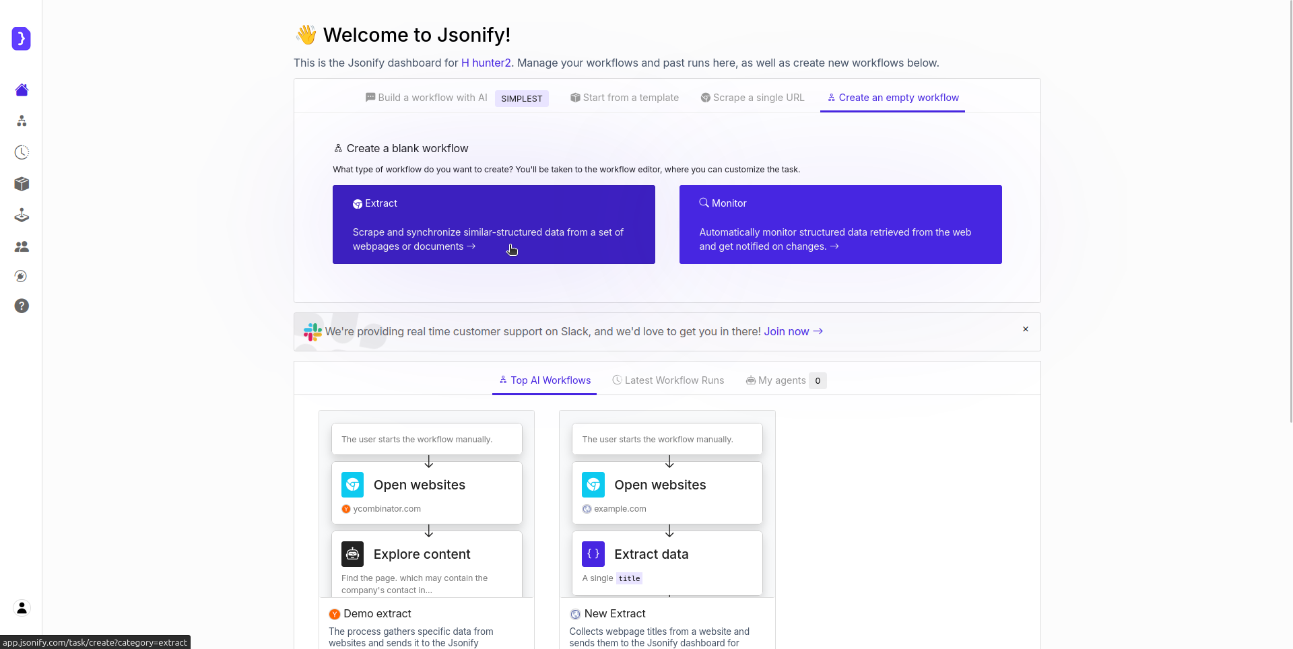Click the templates cube icon in sidebar

coord(21,184)
